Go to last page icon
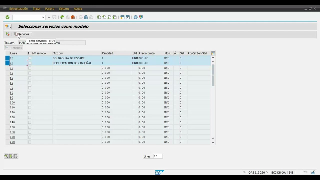The height and width of the screenshot is (180, 320). tap(114, 17)
